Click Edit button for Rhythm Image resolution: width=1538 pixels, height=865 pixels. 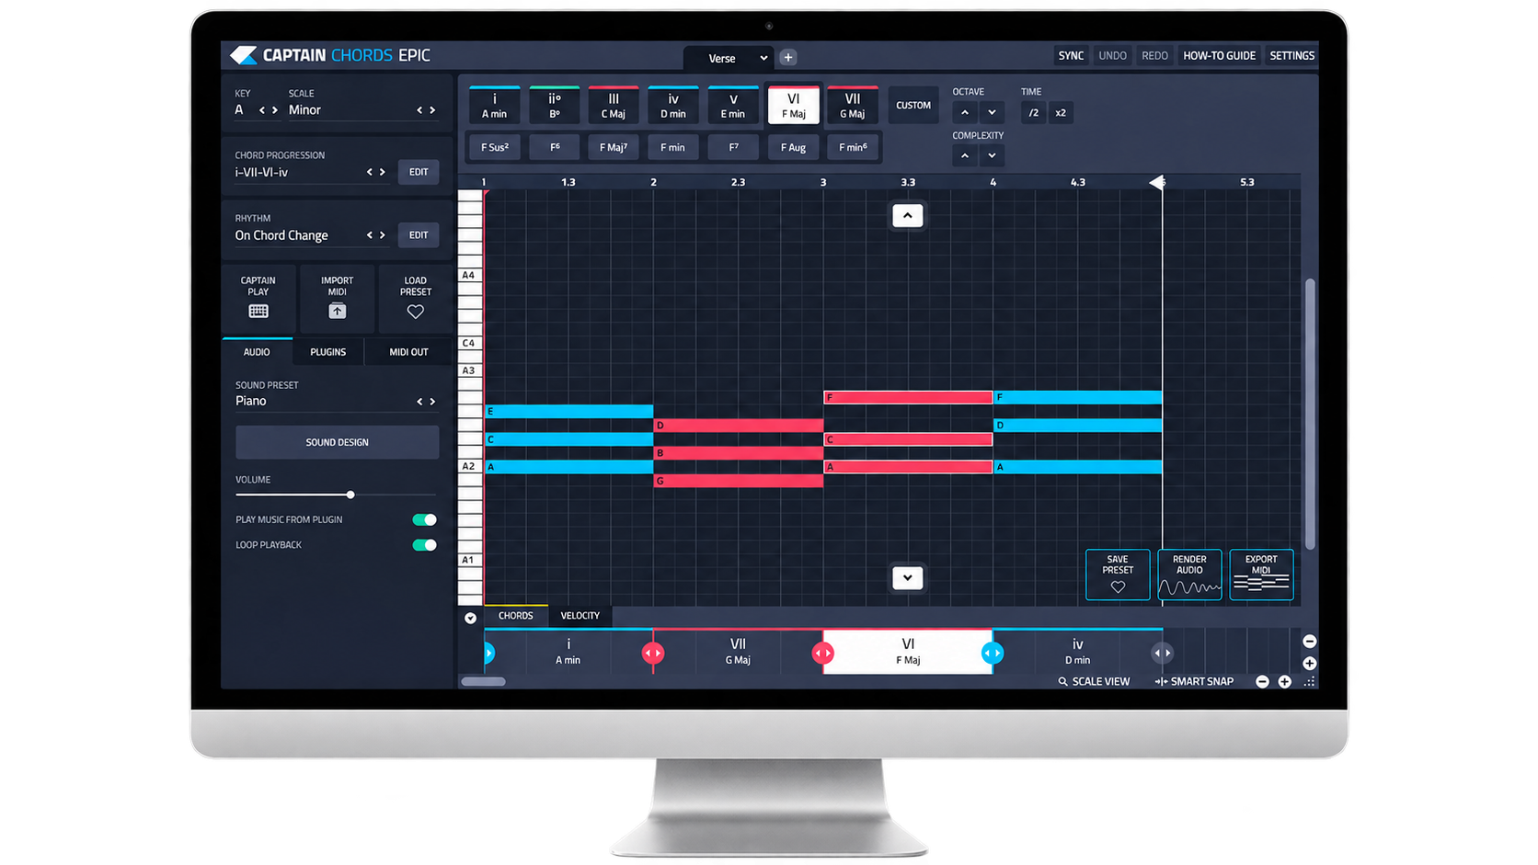(419, 235)
